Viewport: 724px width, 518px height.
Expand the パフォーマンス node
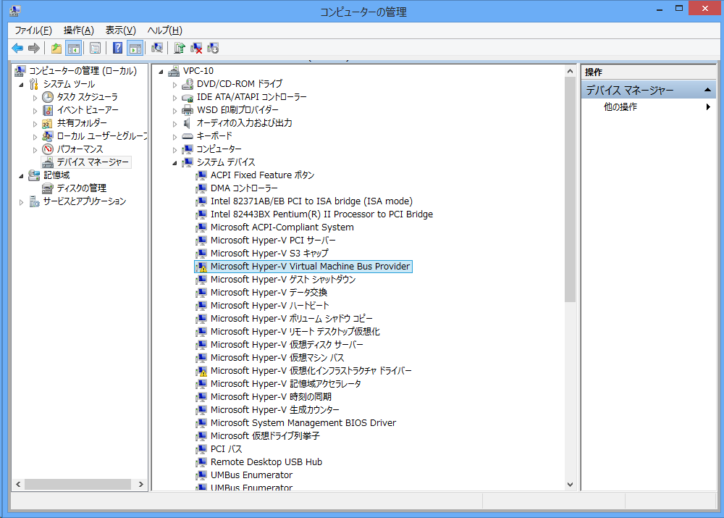click(x=35, y=150)
